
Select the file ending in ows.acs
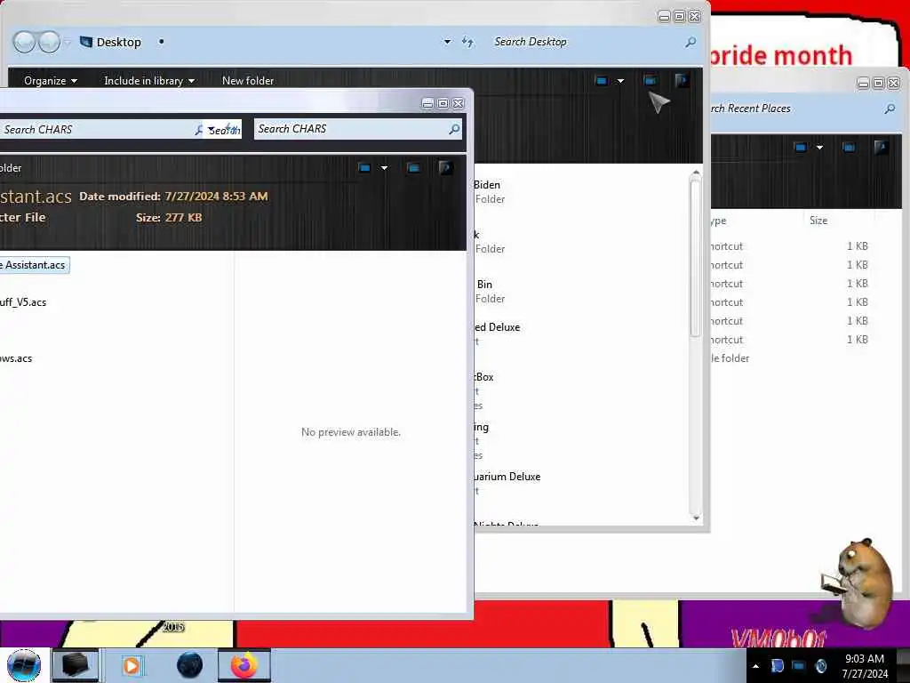[x=16, y=358]
